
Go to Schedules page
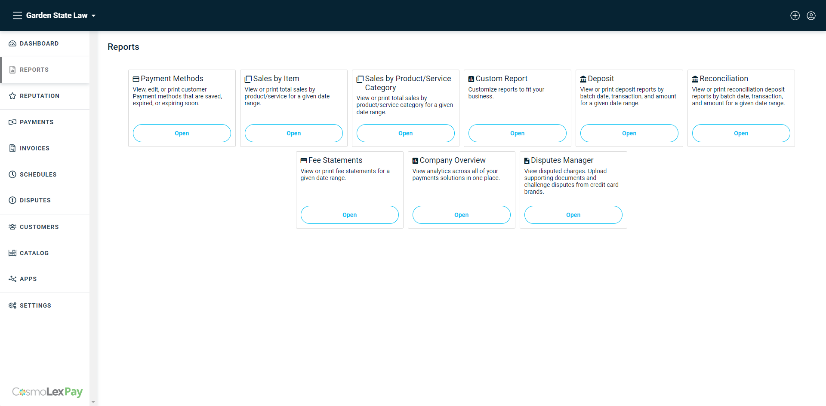45,174
